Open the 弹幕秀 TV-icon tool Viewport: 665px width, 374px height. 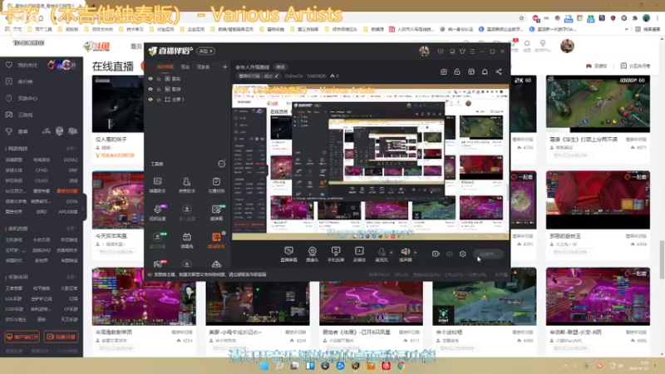[186, 240]
